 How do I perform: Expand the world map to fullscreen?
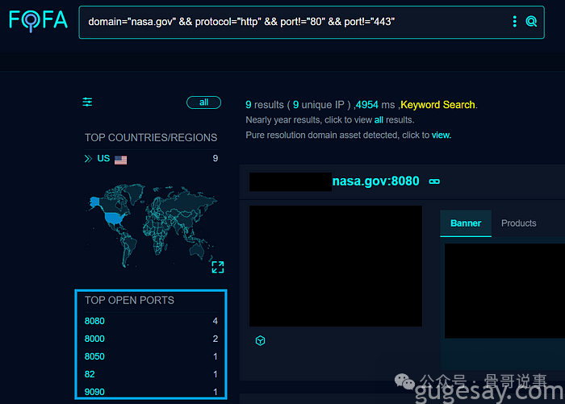[x=218, y=267]
